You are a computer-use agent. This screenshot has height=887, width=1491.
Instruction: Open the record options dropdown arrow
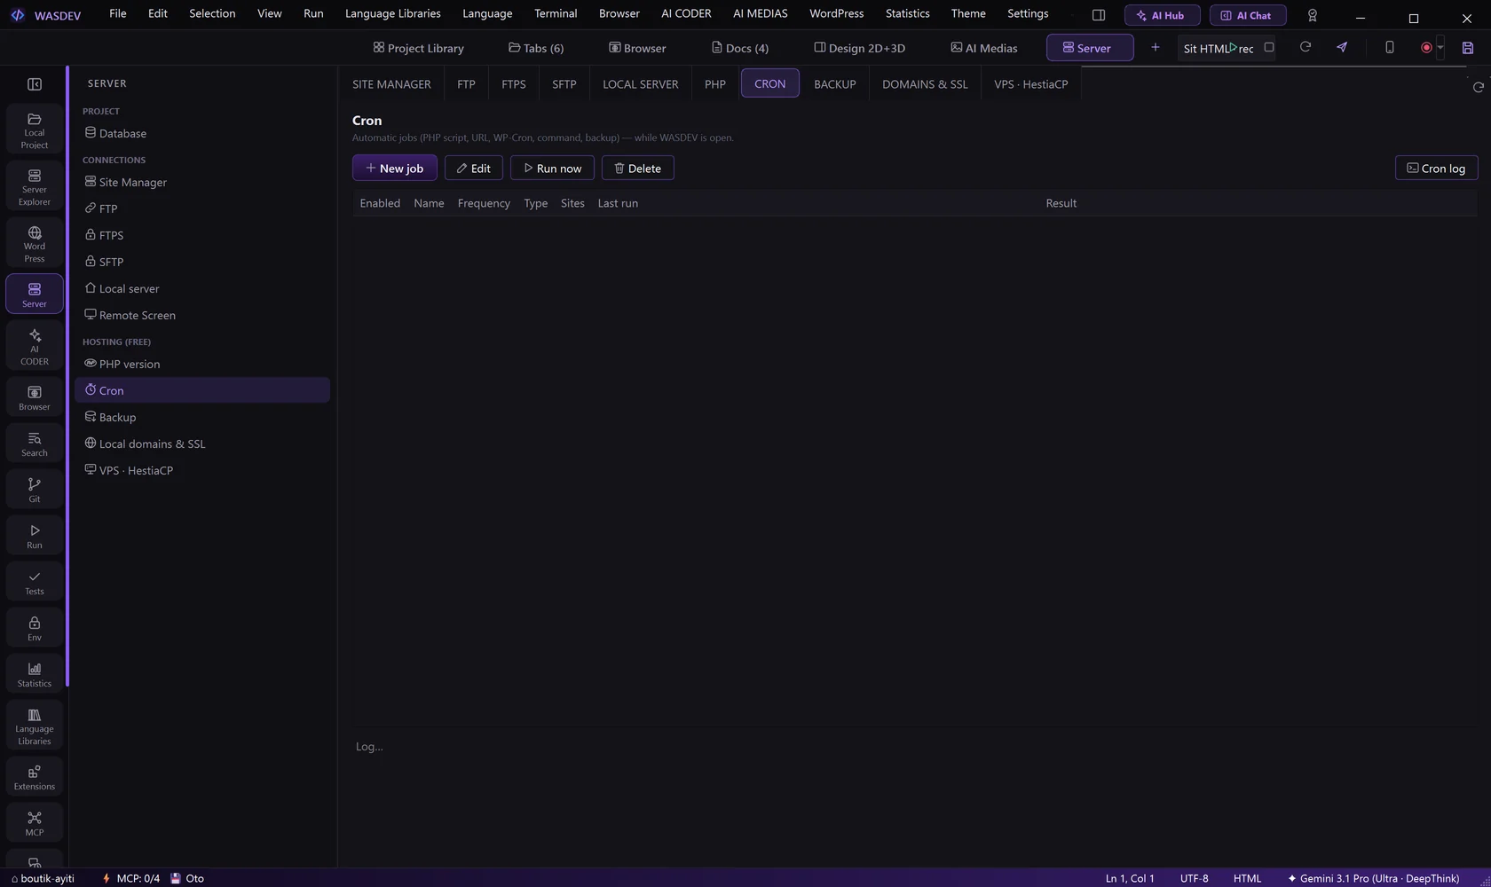click(x=1440, y=48)
